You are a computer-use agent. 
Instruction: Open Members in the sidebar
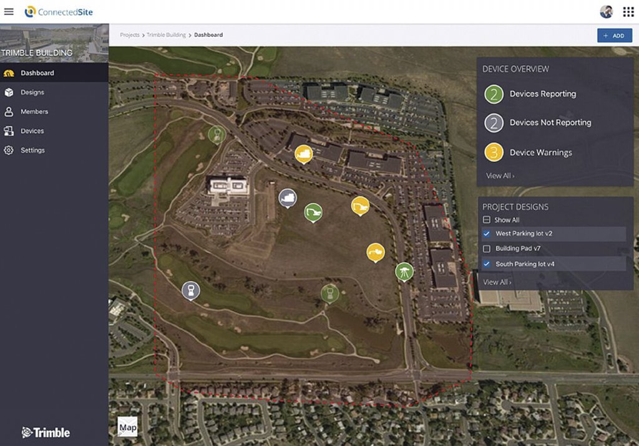(54, 111)
